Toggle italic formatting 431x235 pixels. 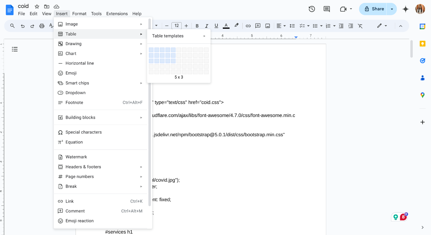click(207, 26)
